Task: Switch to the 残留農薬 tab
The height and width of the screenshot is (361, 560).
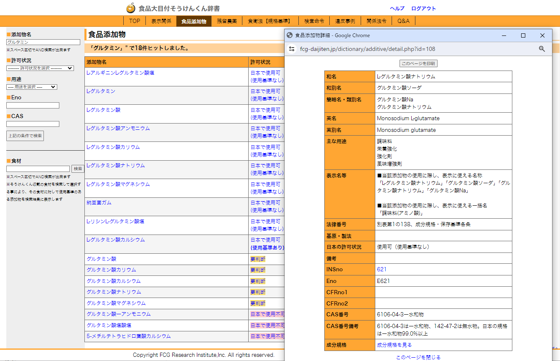Action: [x=227, y=21]
